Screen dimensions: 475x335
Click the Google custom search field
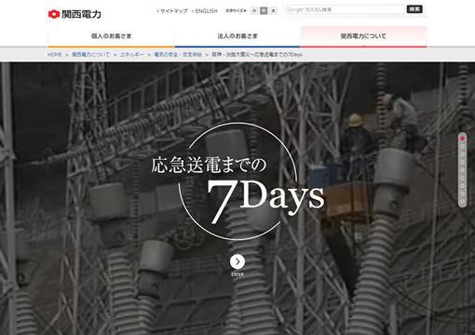tap(345, 9)
